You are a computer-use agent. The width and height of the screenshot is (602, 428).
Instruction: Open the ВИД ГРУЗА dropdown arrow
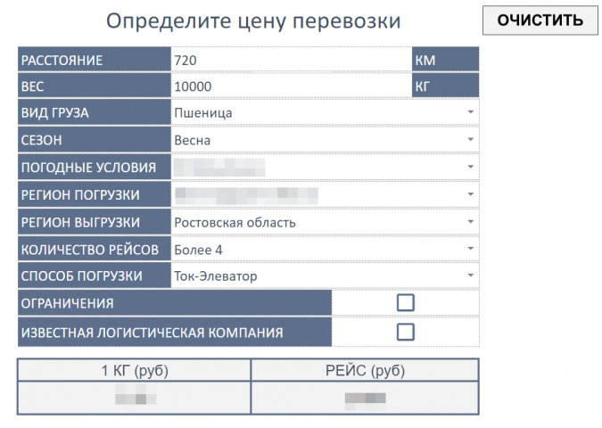pyautogui.click(x=470, y=112)
